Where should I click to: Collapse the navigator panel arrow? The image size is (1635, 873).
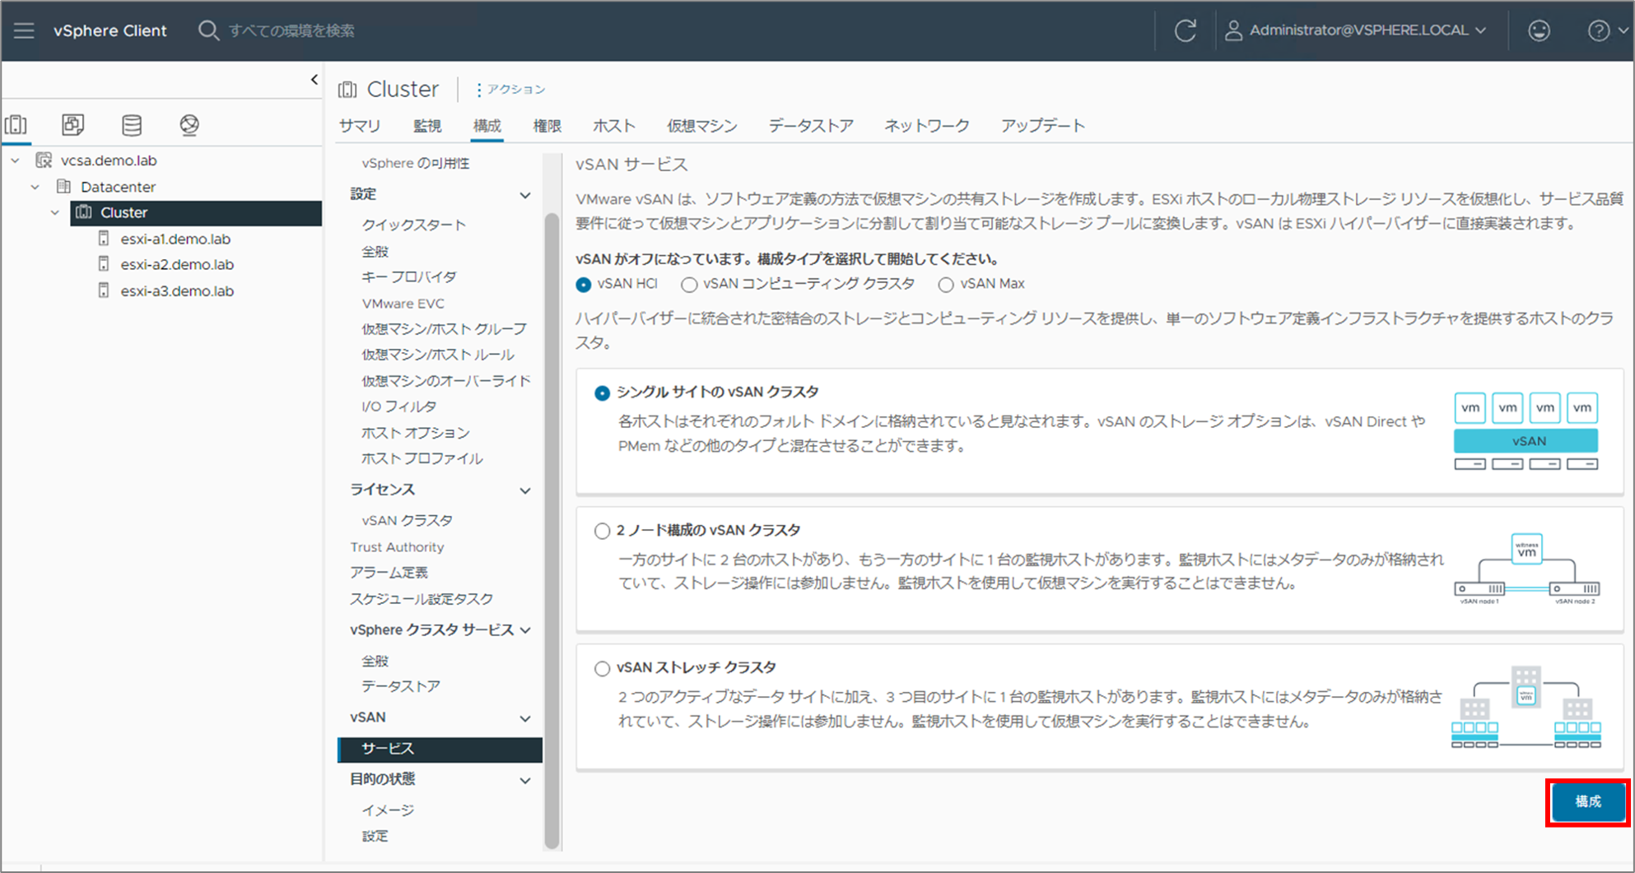click(x=314, y=79)
